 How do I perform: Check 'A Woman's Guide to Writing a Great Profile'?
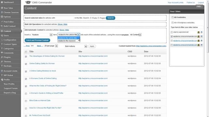pyautogui.click(x=26, y=94)
